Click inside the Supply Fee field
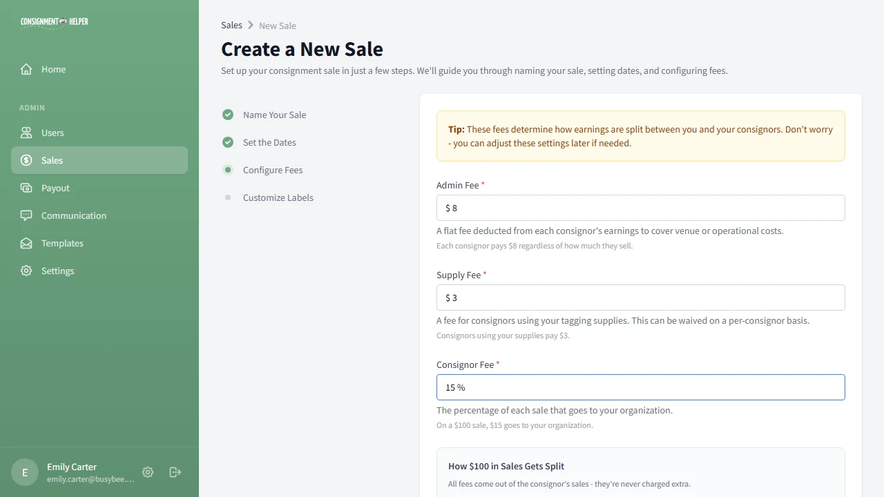 [640, 298]
